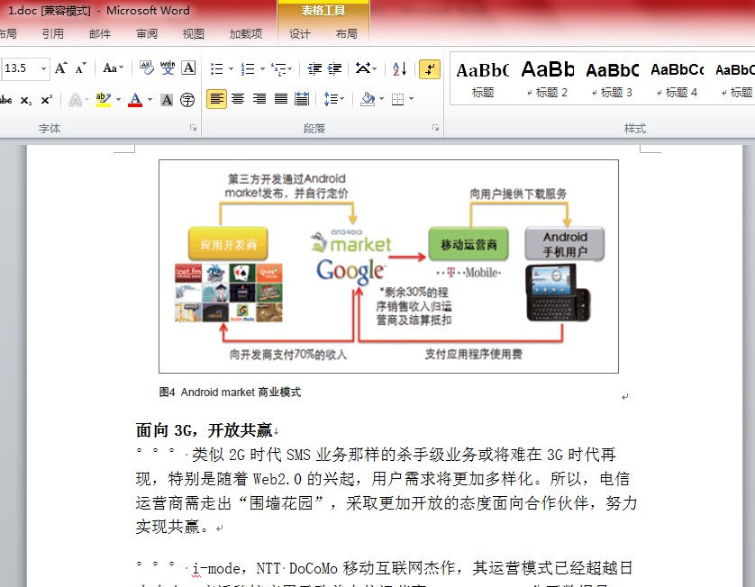
Task: Increase paragraph indent
Action: tap(334, 69)
